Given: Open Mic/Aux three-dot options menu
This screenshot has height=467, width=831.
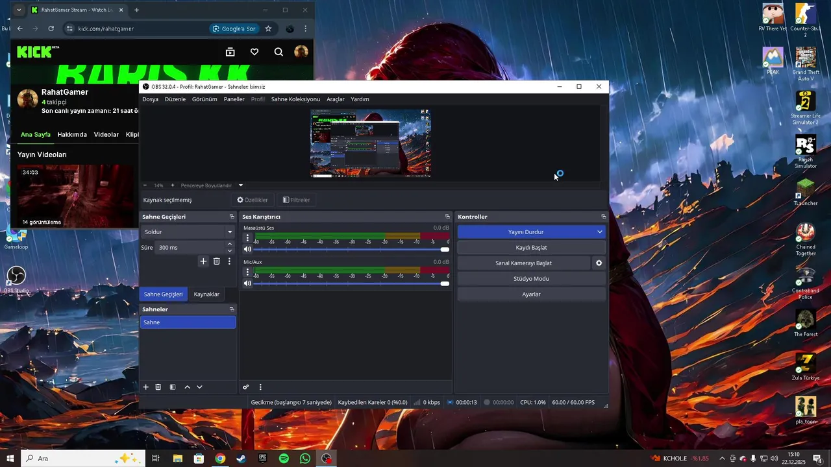Looking at the screenshot, I should click(x=247, y=272).
